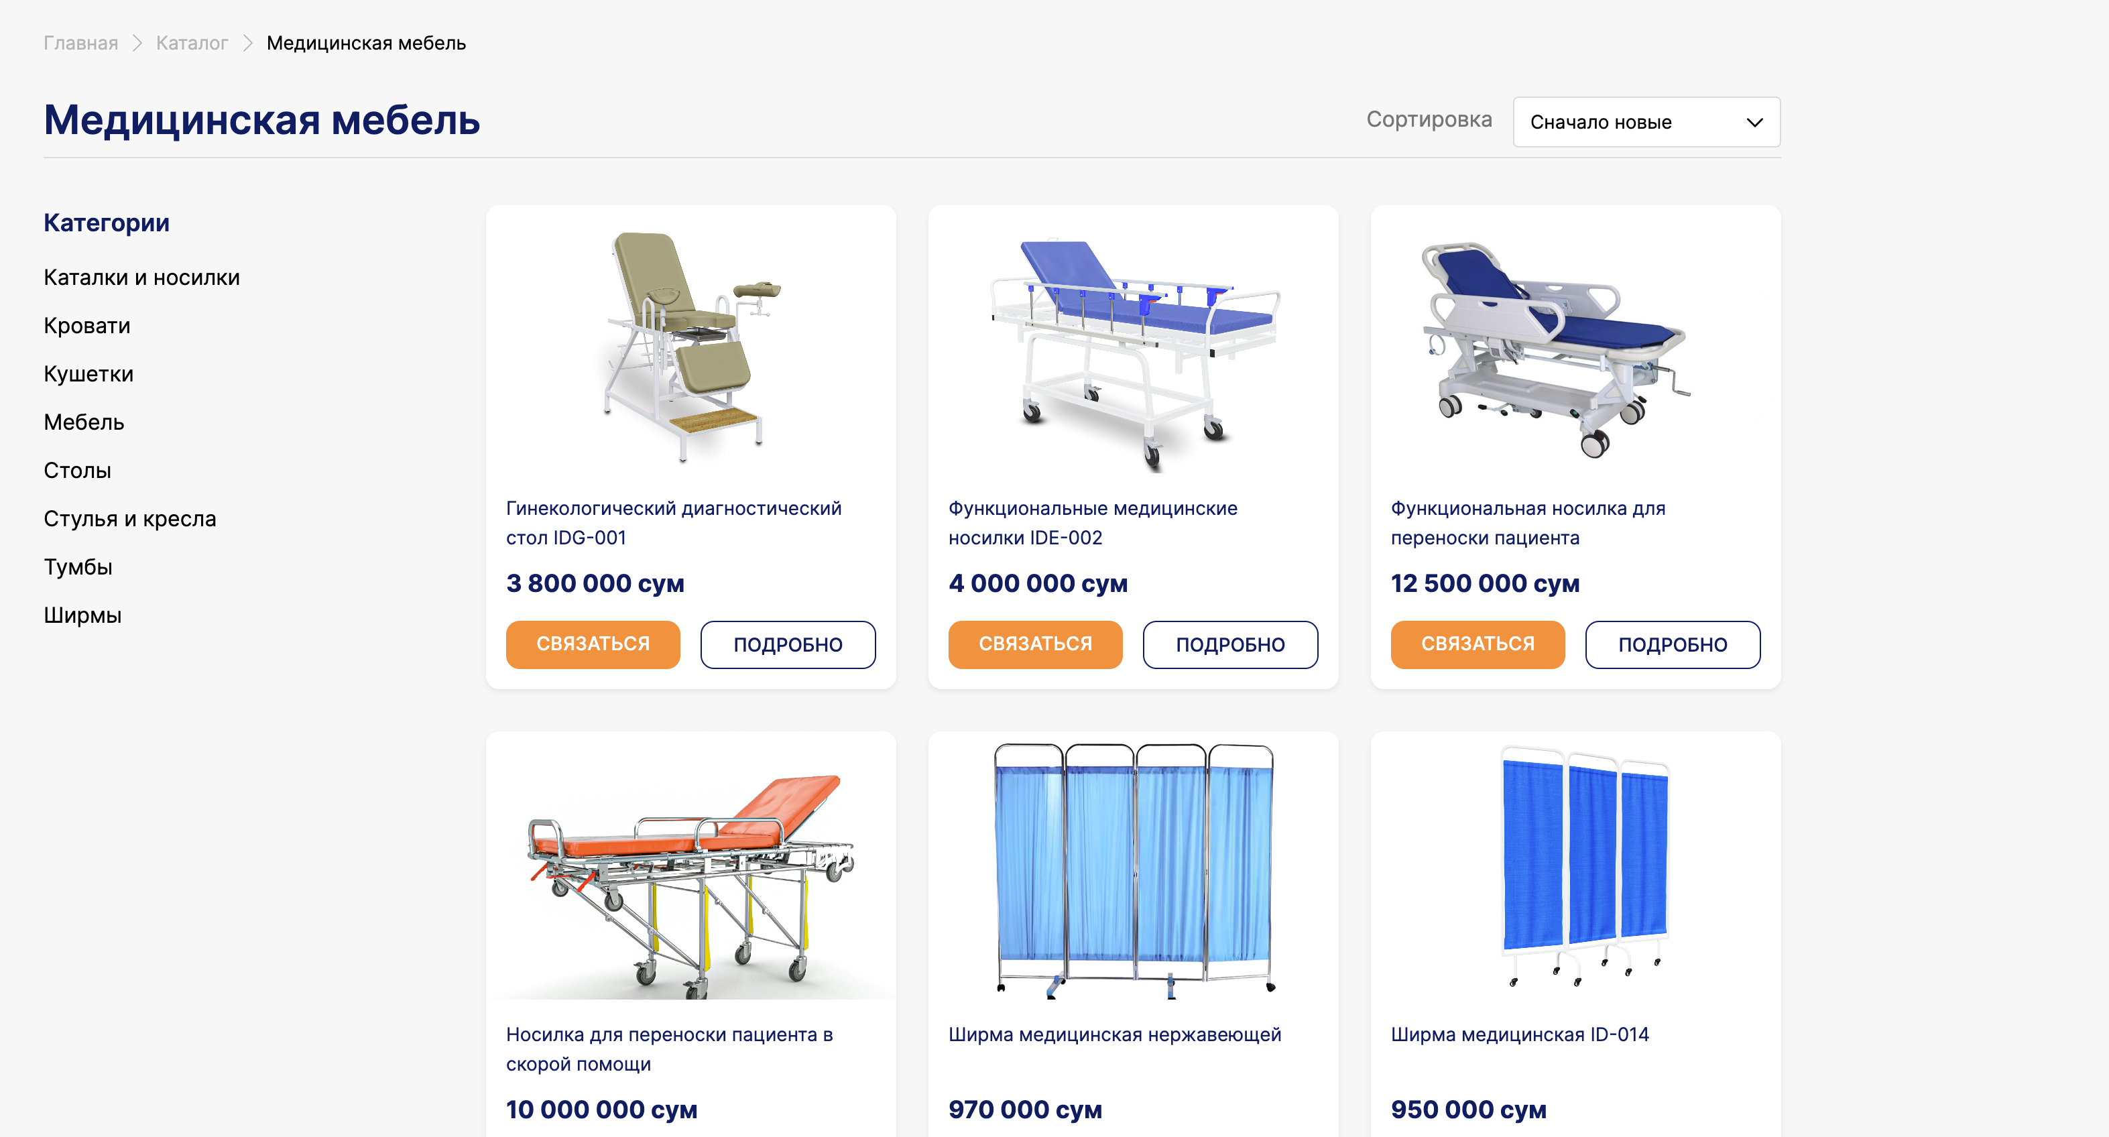Open the Кушетки category
The width and height of the screenshot is (2109, 1137).
pyautogui.click(x=88, y=374)
